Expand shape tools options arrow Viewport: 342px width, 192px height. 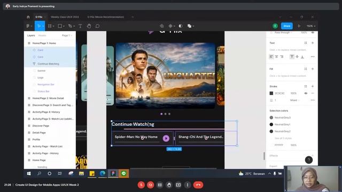point(64,26)
